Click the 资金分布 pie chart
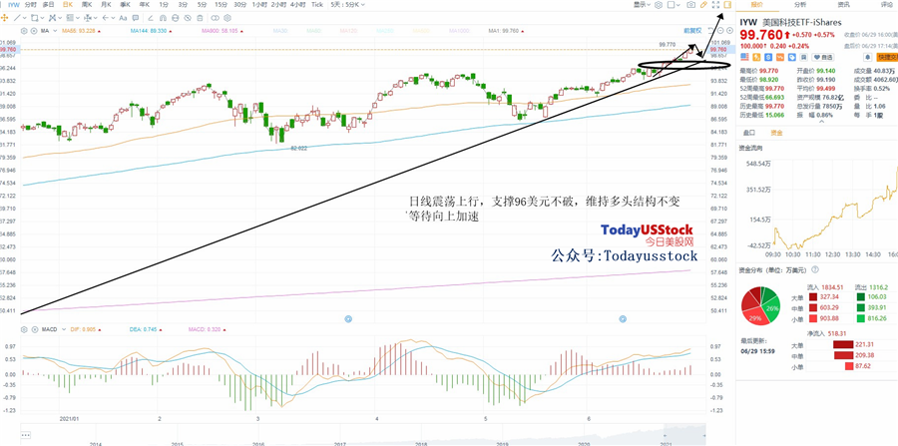 point(760,307)
